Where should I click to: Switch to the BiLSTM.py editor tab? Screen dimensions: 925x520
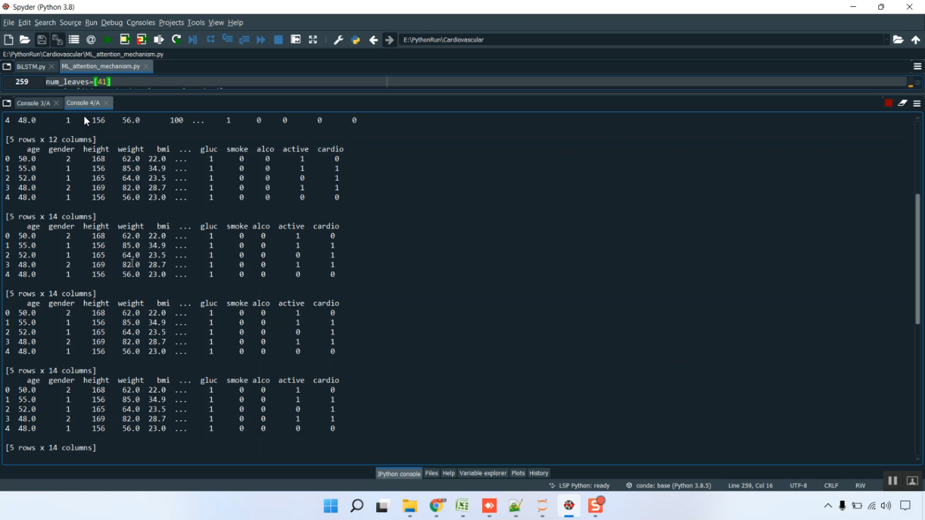(x=31, y=67)
